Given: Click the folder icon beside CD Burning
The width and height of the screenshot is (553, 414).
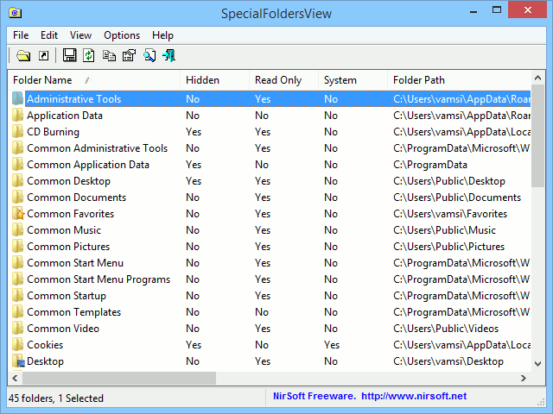Looking at the screenshot, I should pos(17,132).
